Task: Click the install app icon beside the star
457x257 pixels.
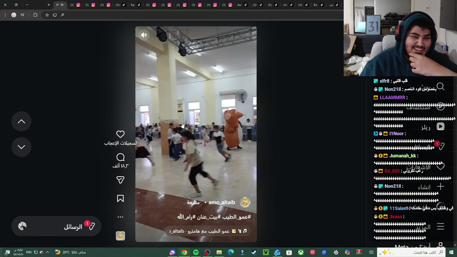Action: [x=55, y=15]
